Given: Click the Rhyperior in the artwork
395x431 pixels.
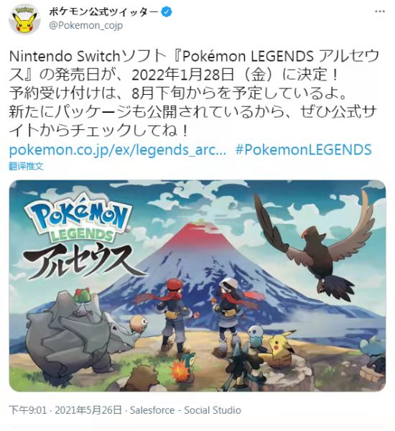Looking at the screenshot, I should pyautogui.click(x=74, y=334).
